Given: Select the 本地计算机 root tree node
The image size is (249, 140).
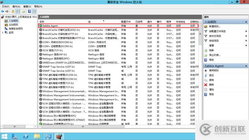Looking at the screenshot, I should (x=21, y=17).
